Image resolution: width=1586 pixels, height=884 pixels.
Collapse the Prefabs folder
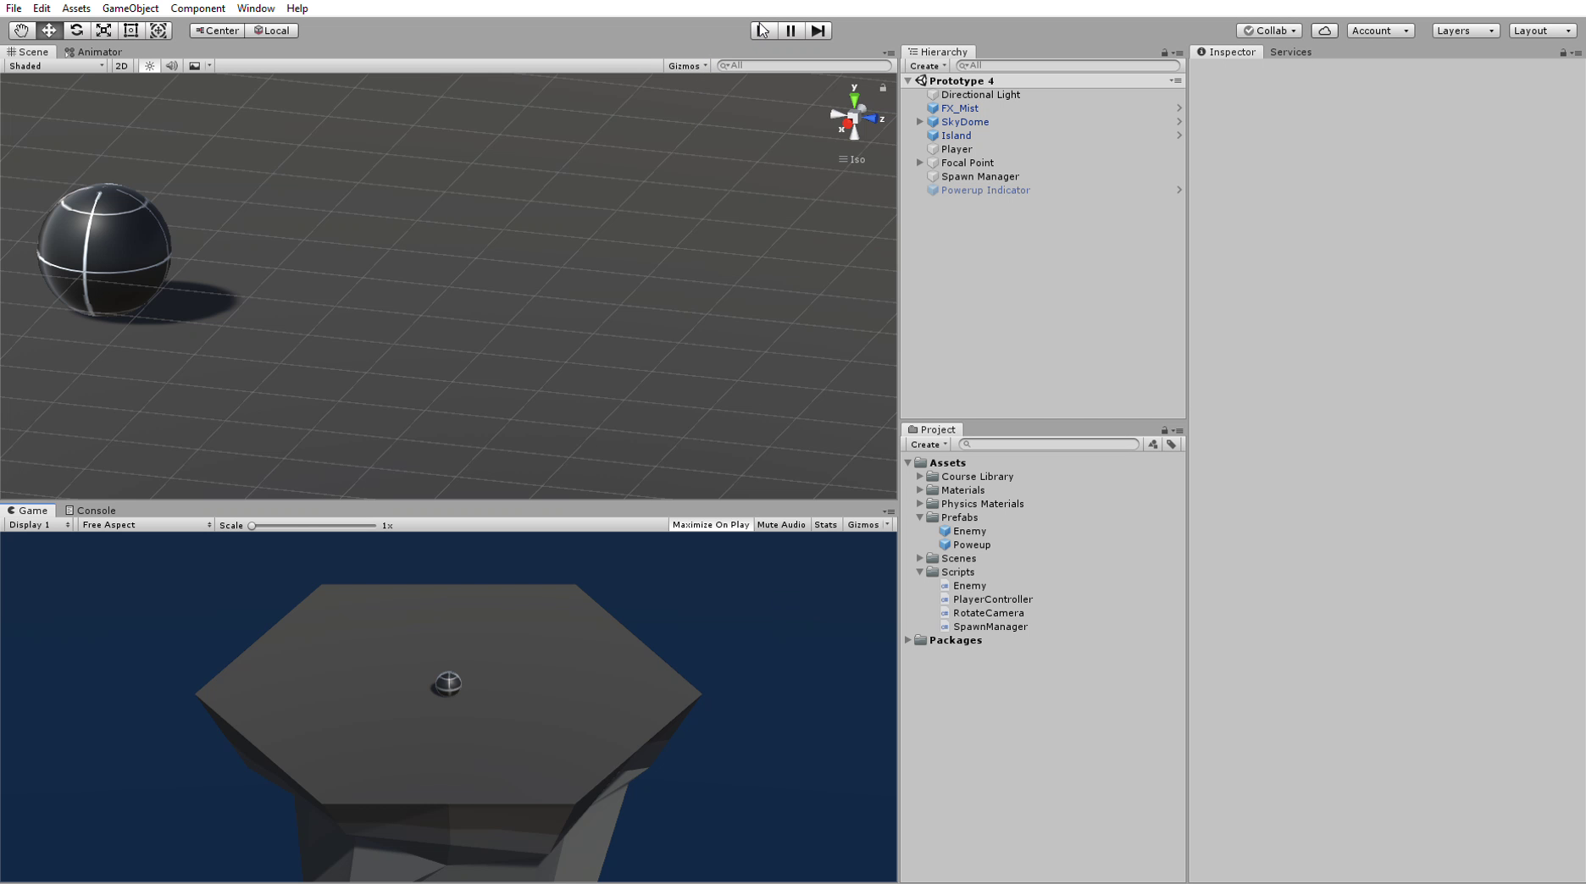click(920, 517)
